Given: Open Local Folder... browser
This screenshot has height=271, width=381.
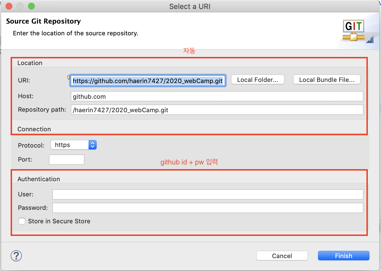Looking at the screenshot, I should point(257,80).
